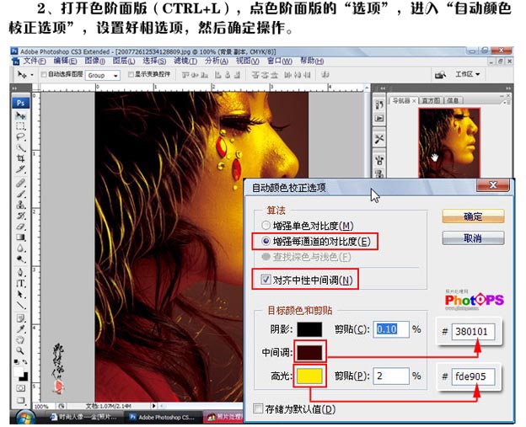This screenshot has height=427, width=526.
Task: Select the Eraser tool
Action: pyautogui.click(x=20, y=227)
